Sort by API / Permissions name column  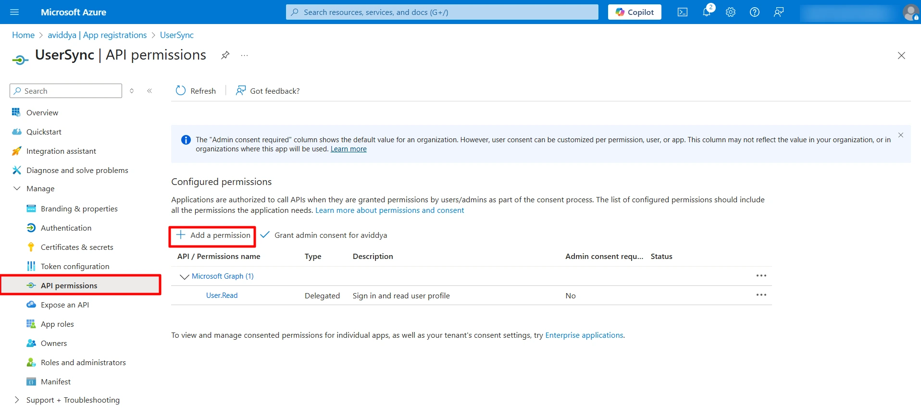pos(219,256)
